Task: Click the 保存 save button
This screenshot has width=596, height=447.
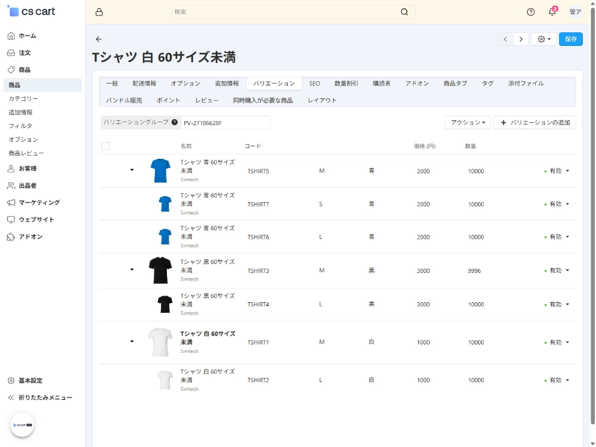Action: 570,38
